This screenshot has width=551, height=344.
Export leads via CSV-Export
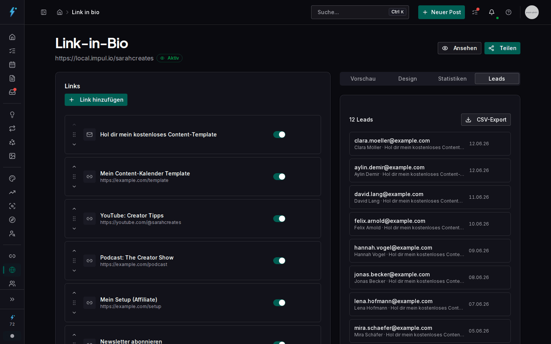click(x=486, y=120)
